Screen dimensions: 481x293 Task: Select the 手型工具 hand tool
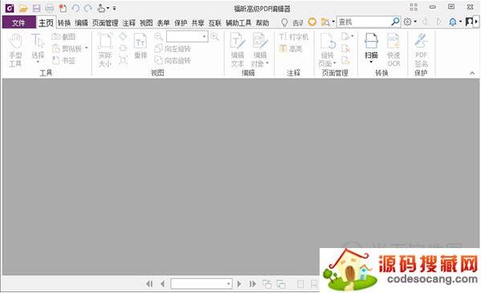click(15, 50)
